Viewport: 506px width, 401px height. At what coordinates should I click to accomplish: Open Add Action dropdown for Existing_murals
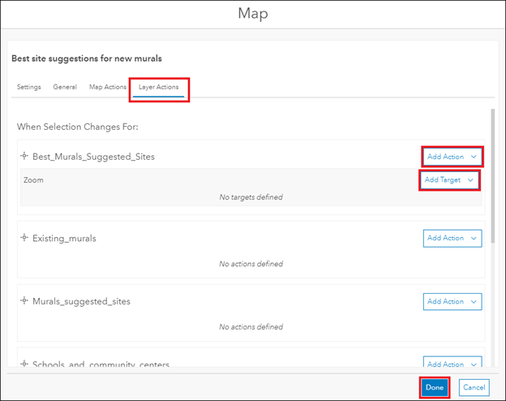pos(452,238)
